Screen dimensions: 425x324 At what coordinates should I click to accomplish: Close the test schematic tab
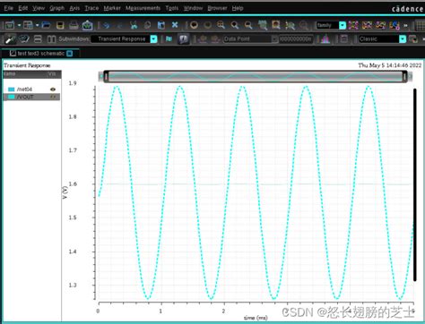tap(70, 54)
